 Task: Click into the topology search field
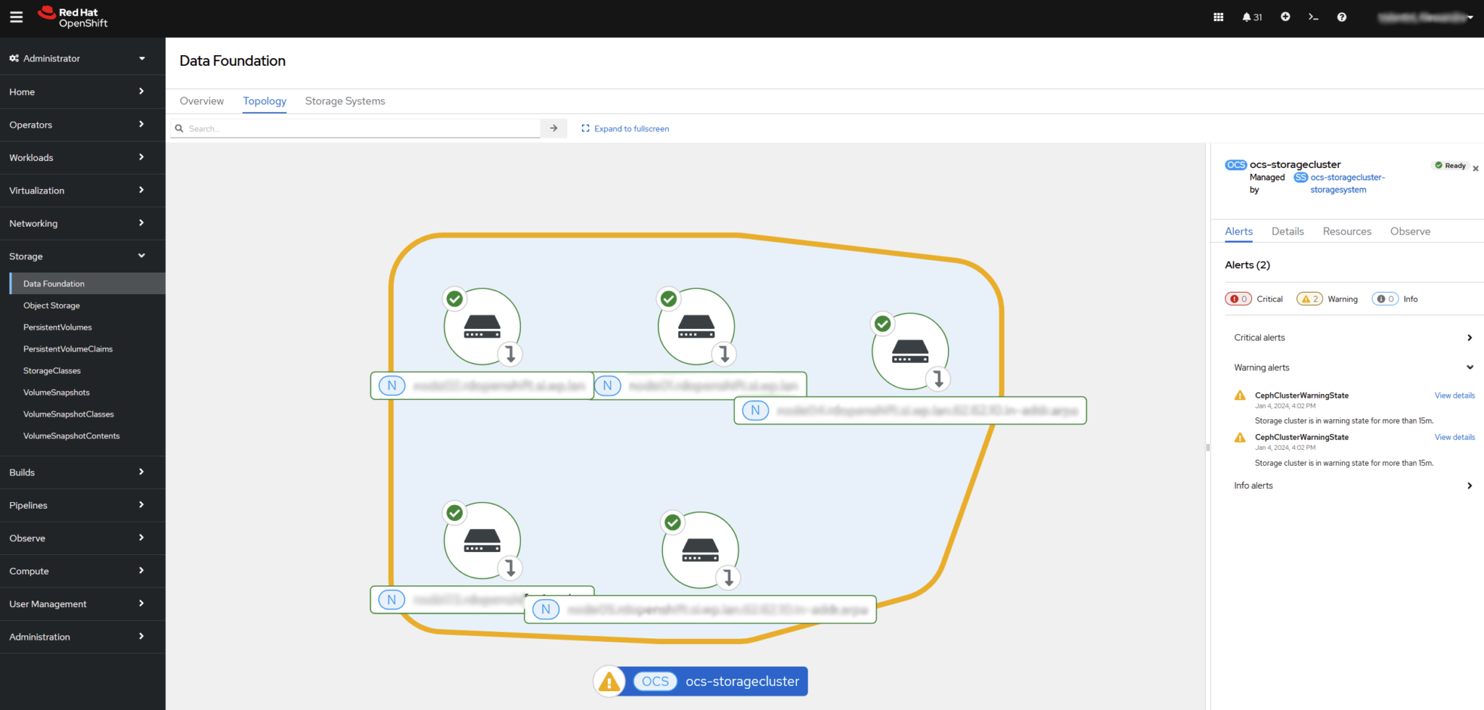(355, 128)
